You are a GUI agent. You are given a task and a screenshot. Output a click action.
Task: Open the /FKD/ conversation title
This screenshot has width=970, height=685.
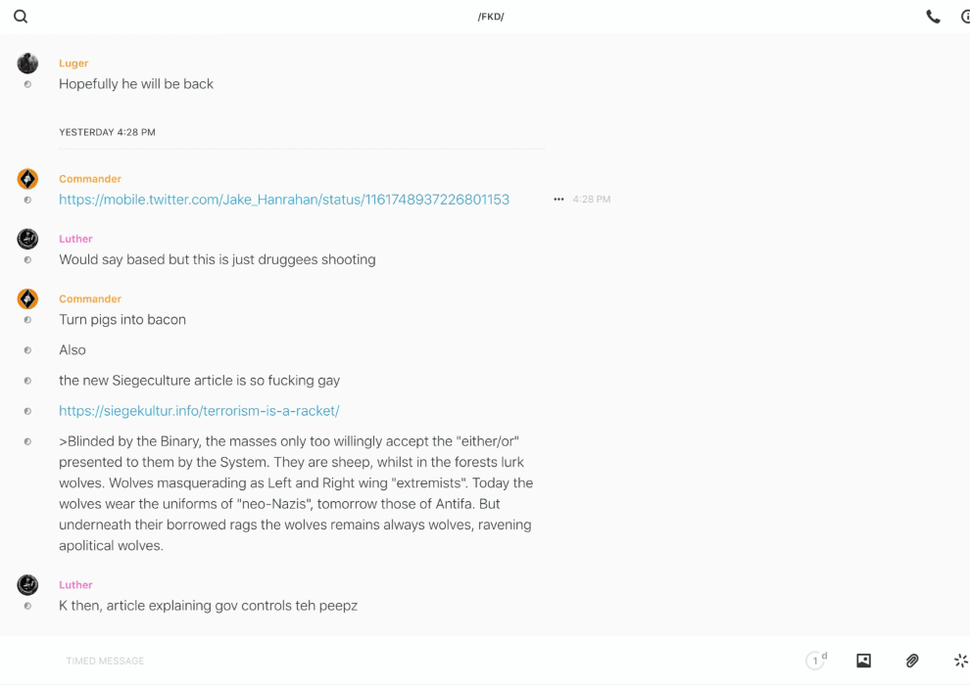click(491, 17)
